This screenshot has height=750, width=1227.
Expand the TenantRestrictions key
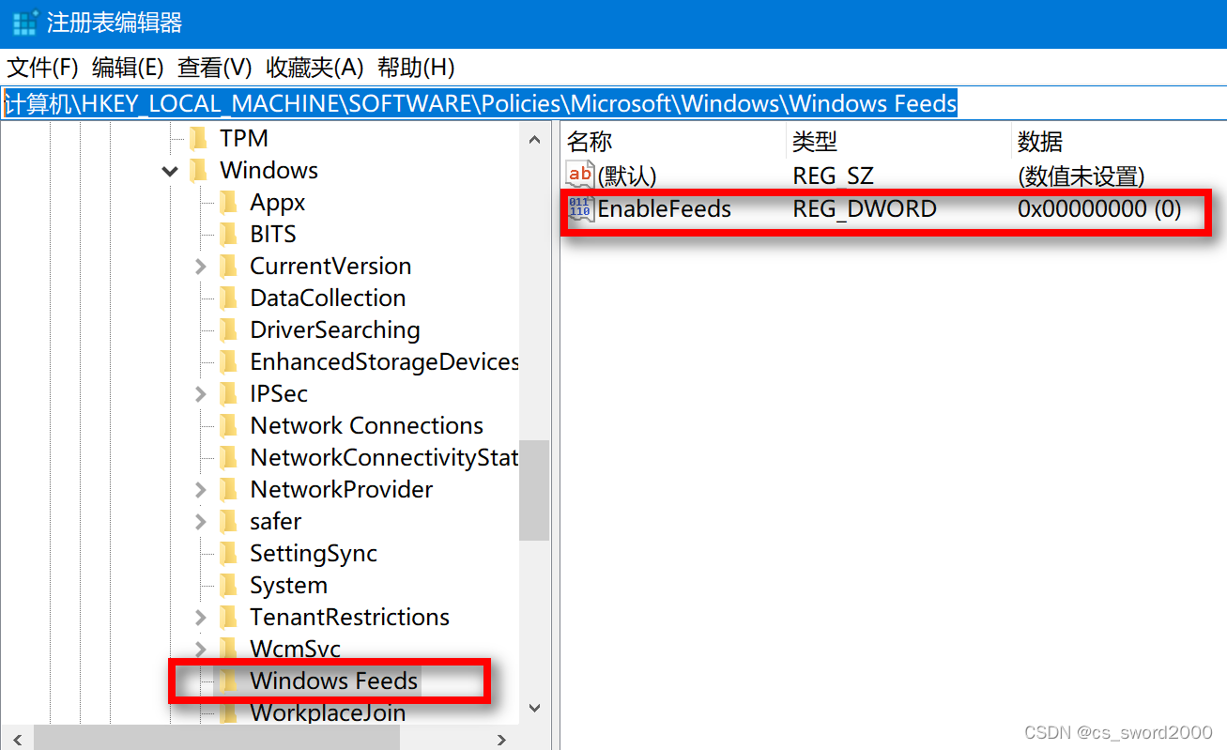coord(200,618)
